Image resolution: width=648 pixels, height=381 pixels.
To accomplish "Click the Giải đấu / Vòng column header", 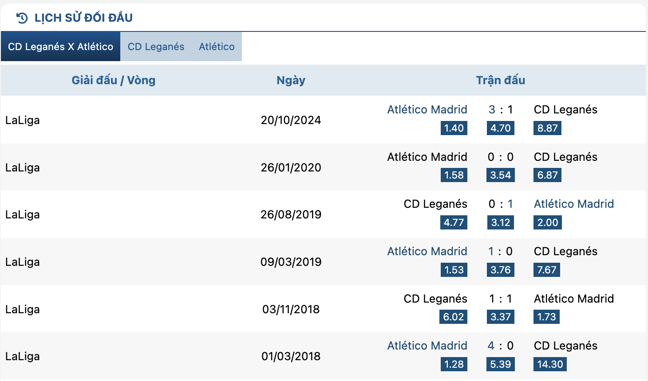I will [114, 80].
